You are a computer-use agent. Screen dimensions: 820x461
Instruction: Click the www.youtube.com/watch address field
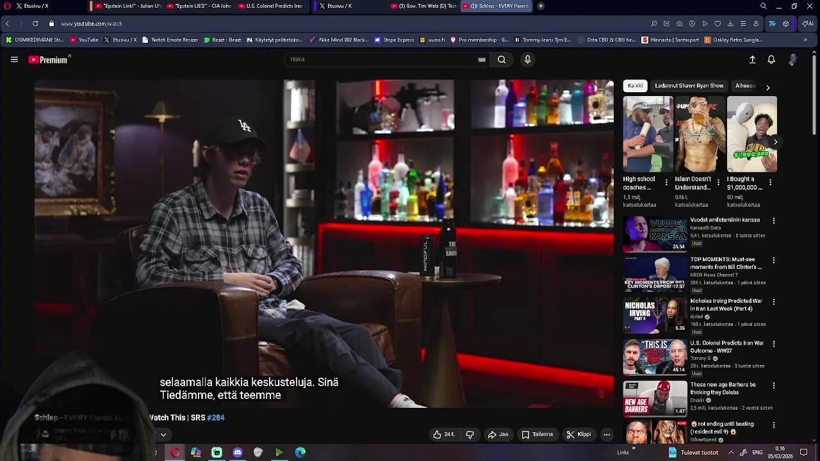[x=92, y=24]
